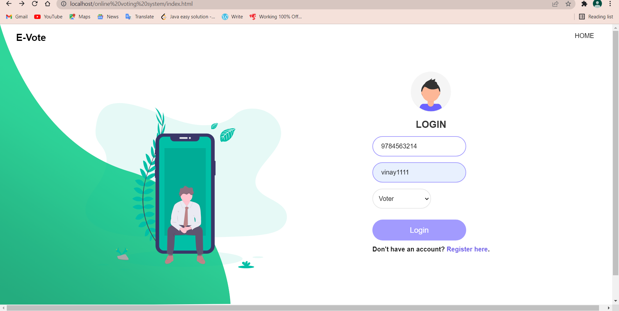
Task: Open the browser options three-dot menu
Action: tap(610, 4)
